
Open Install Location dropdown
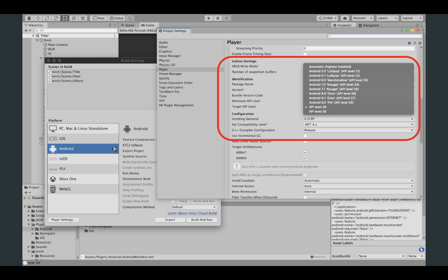pyautogui.click(x=359, y=181)
